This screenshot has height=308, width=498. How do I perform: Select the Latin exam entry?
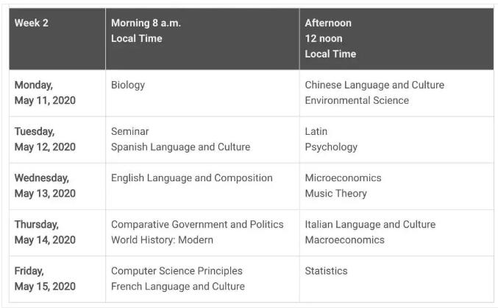[316, 131]
